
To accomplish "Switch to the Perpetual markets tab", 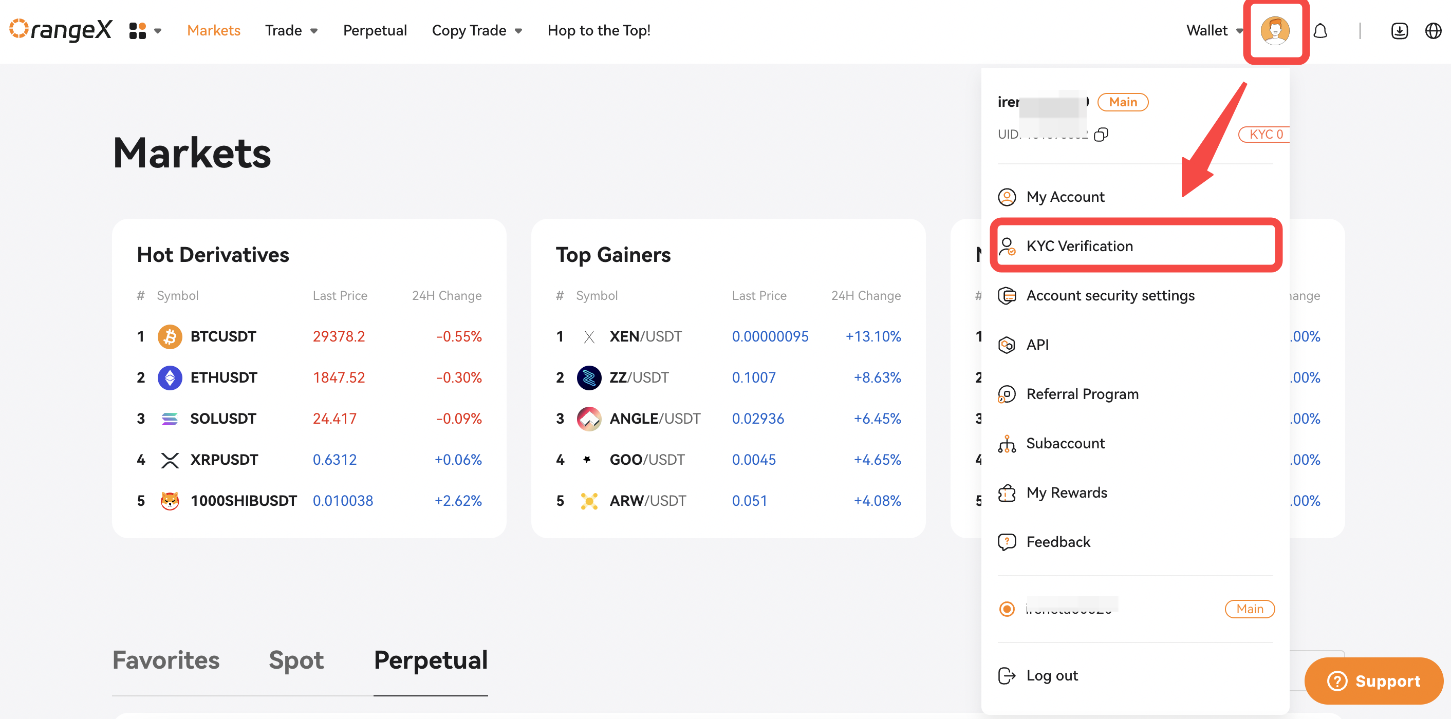I will pos(431,660).
